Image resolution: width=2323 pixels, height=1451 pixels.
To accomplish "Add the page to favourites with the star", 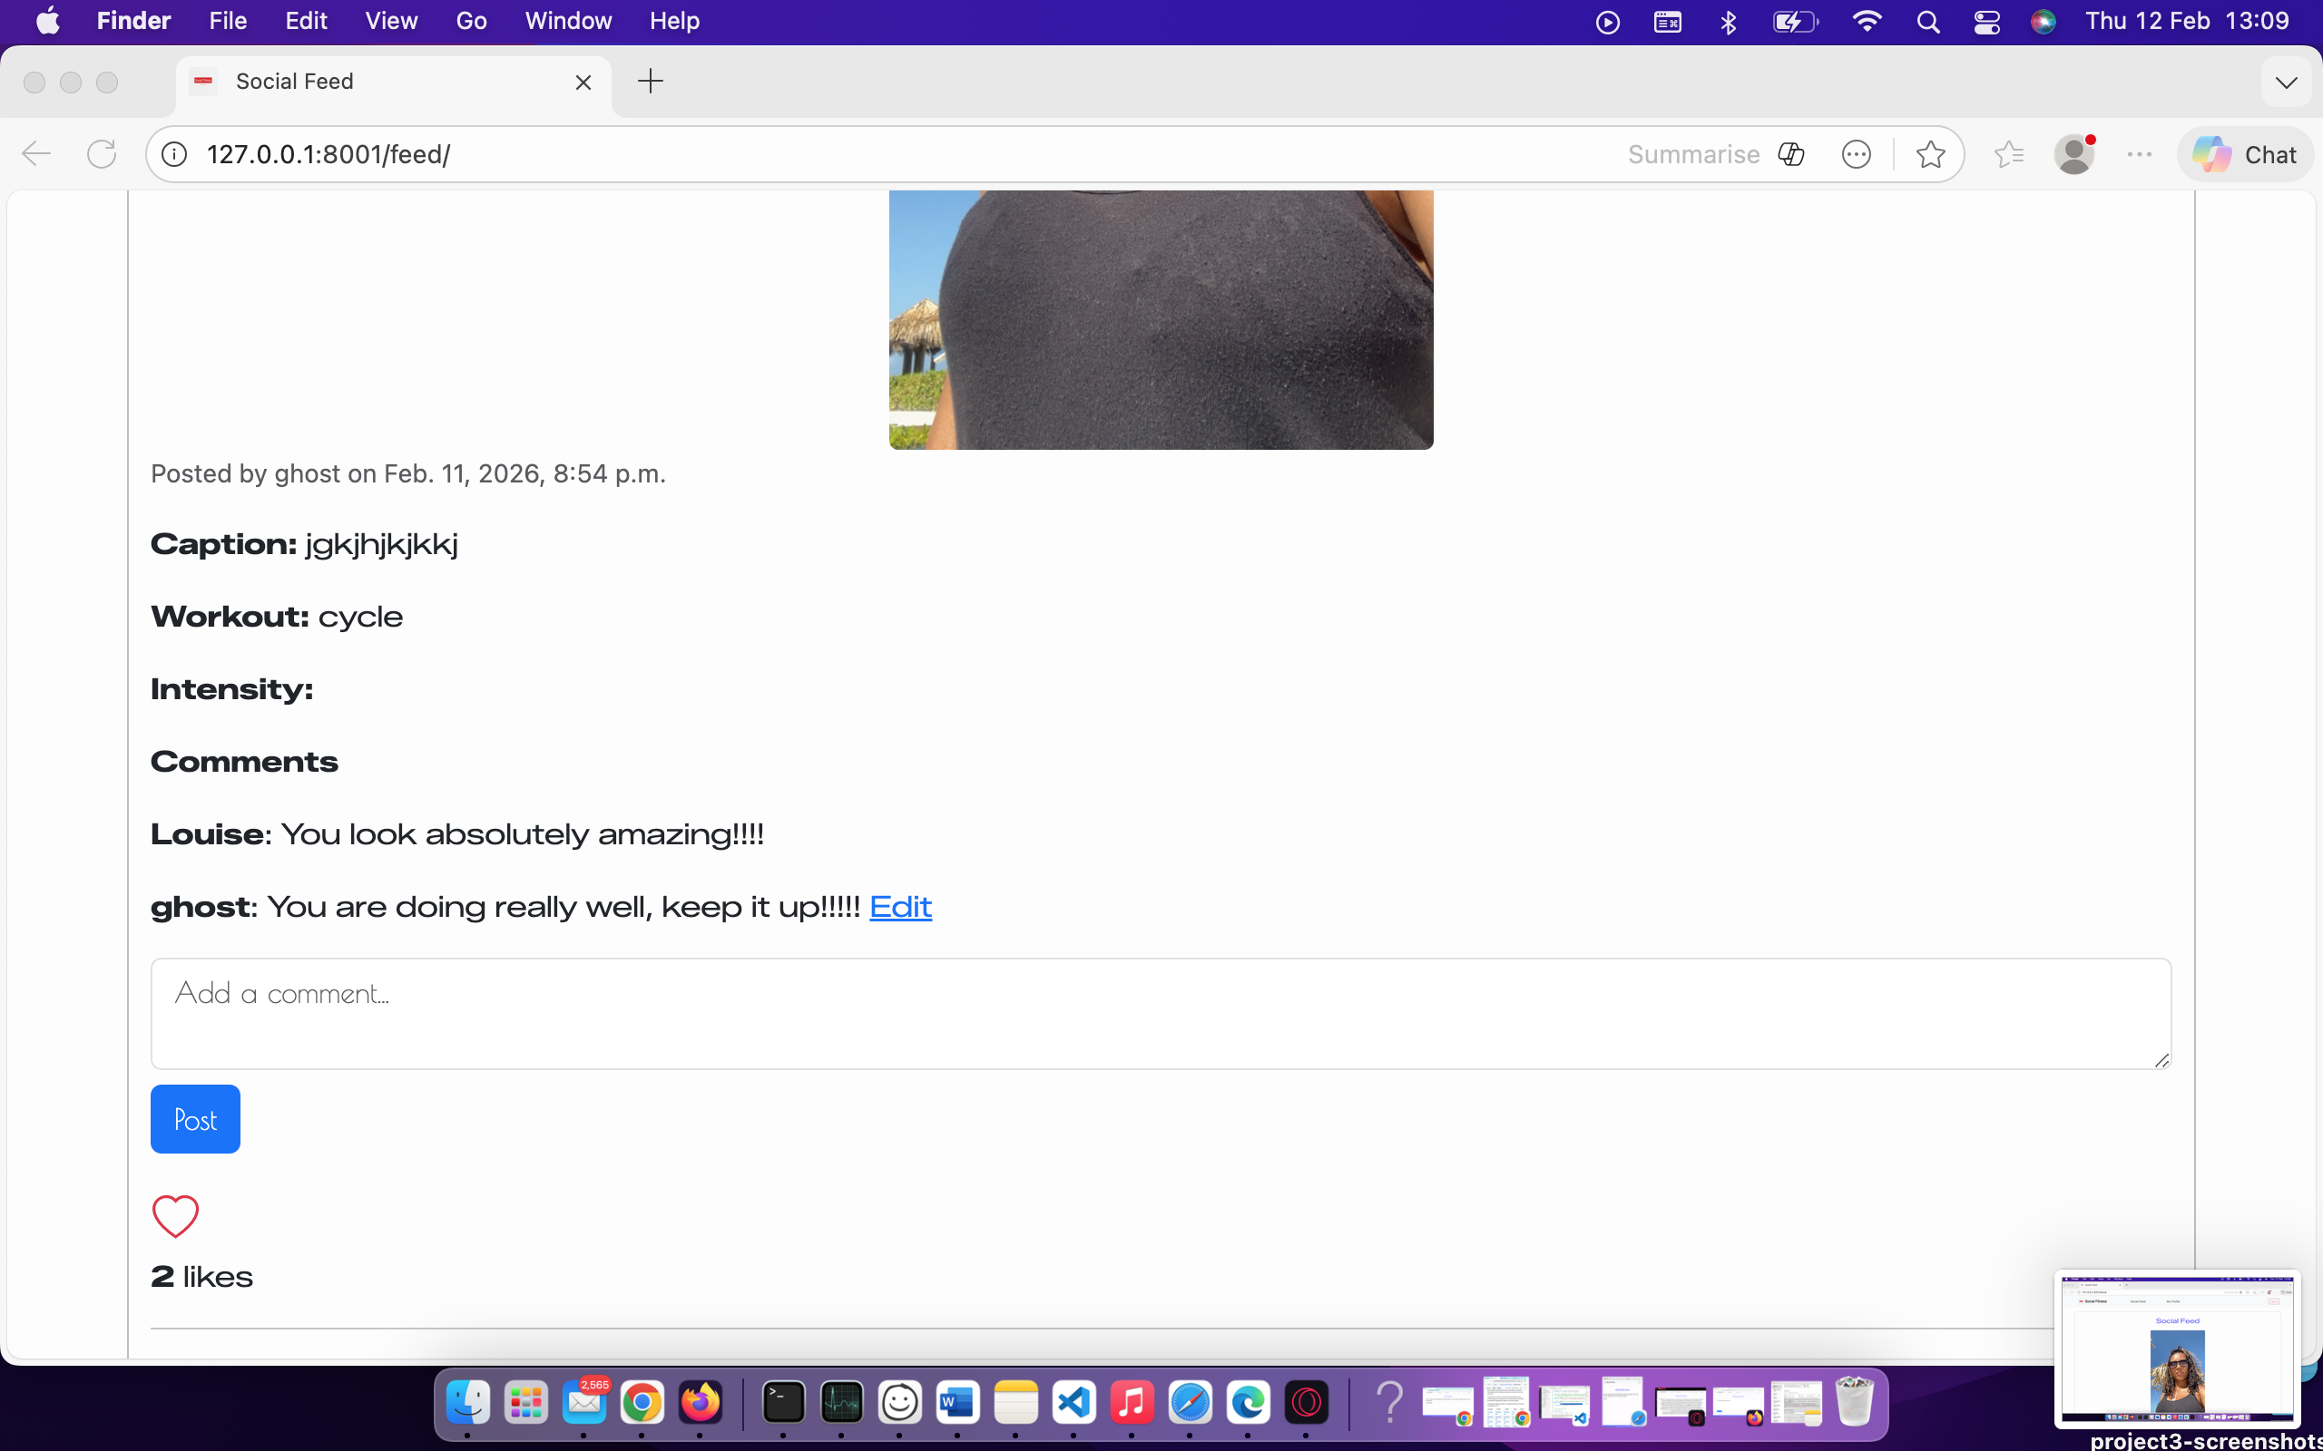I will 1931,153.
